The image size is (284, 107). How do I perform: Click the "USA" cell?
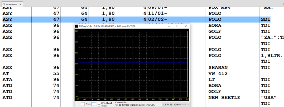click(269, 98)
